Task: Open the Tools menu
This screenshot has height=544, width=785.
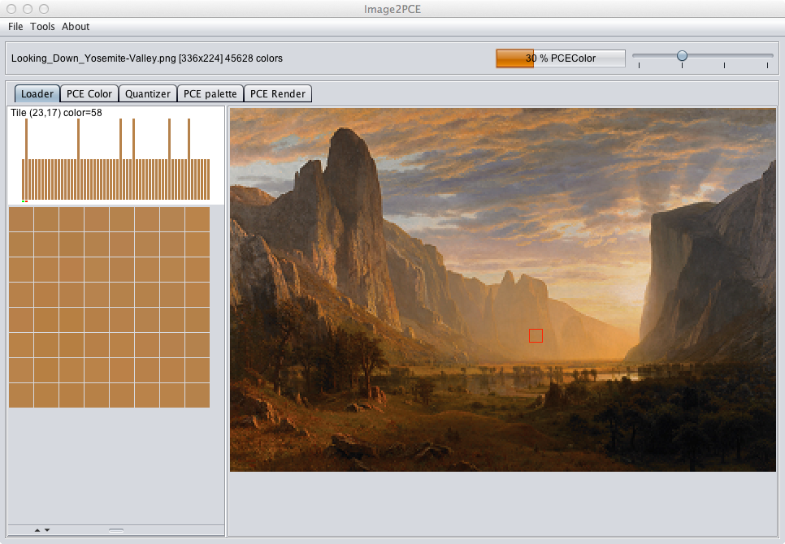Action: pyautogui.click(x=42, y=27)
